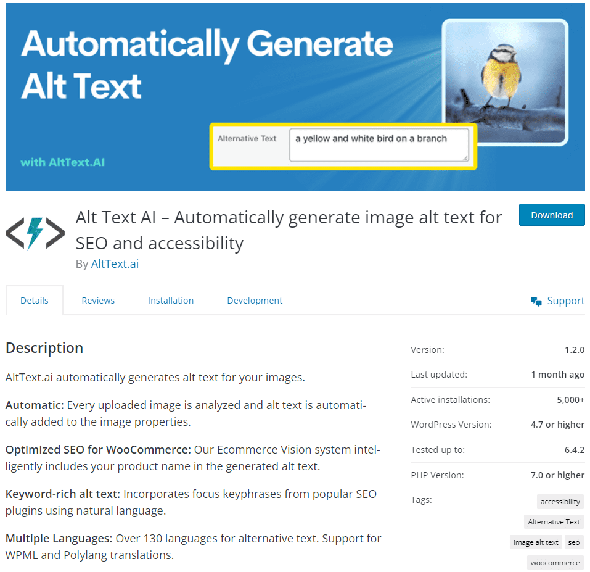Switch to the Reviews tab
Image resolution: width=590 pixels, height=572 pixels.
(98, 301)
